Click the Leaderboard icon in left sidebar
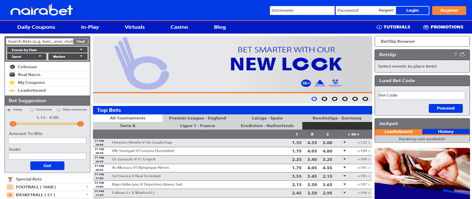This screenshot has height=199, width=472. [x=12, y=91]
